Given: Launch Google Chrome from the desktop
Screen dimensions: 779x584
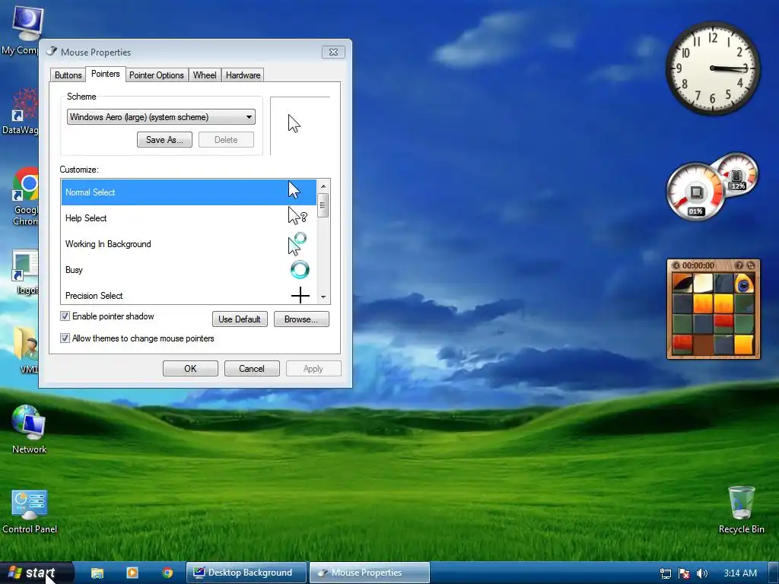Looking at the screenshot, I should 25,196.
